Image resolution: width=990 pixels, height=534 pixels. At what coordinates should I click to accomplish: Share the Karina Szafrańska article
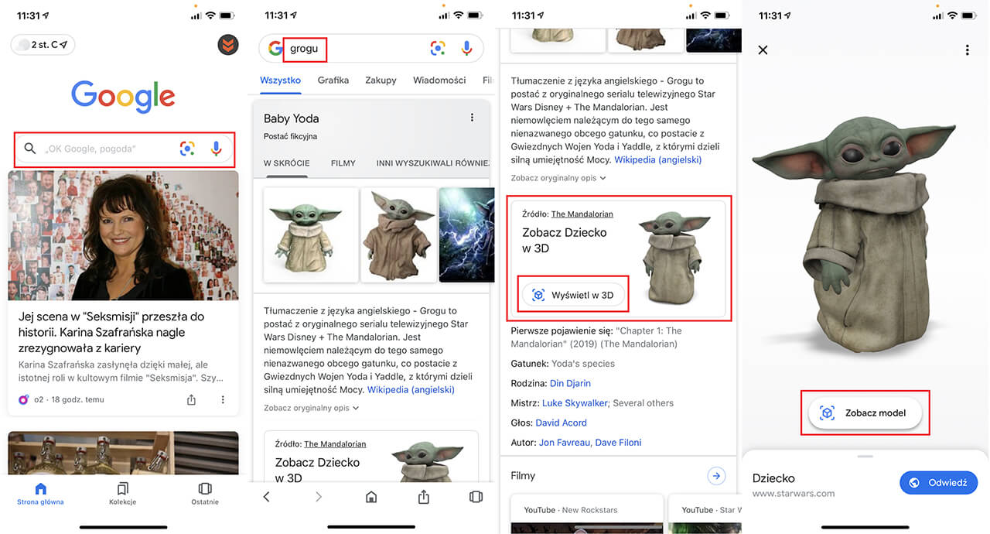[191, 400]
